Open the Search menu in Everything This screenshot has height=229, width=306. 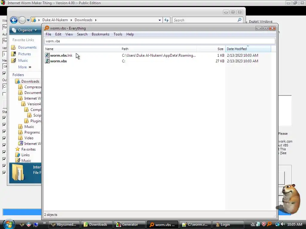pyautogui.click(x=82, y=34)
